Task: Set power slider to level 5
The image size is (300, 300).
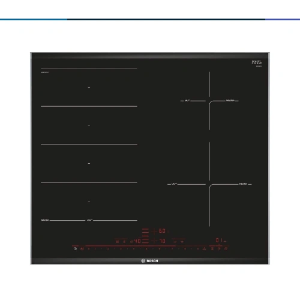Action: click(146, 249)
